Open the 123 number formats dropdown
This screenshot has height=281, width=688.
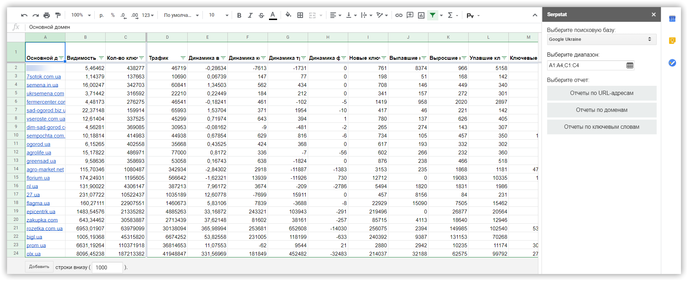tap(148, 15)
